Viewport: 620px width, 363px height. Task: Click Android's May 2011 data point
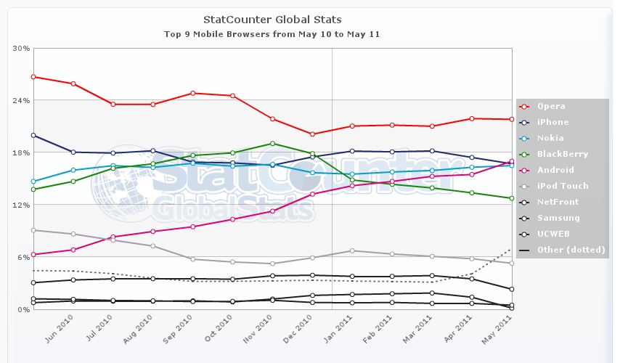coord(511,161)
